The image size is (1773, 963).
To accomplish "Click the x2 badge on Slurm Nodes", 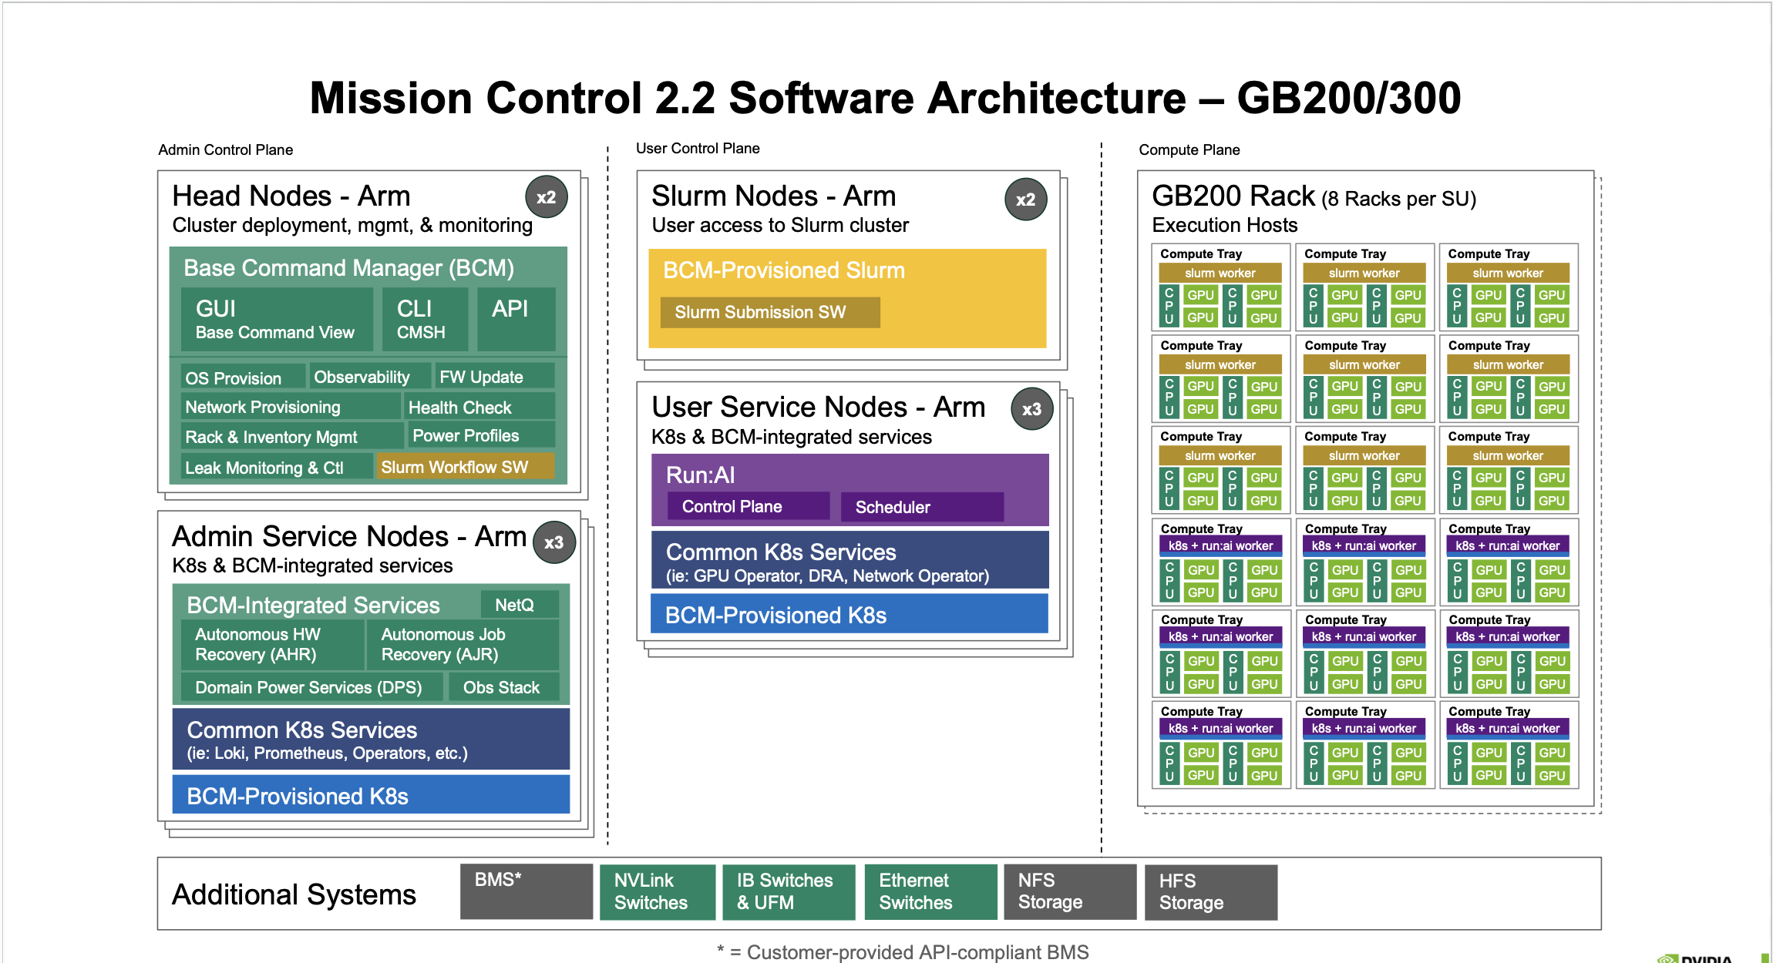I will [1025, 200].
